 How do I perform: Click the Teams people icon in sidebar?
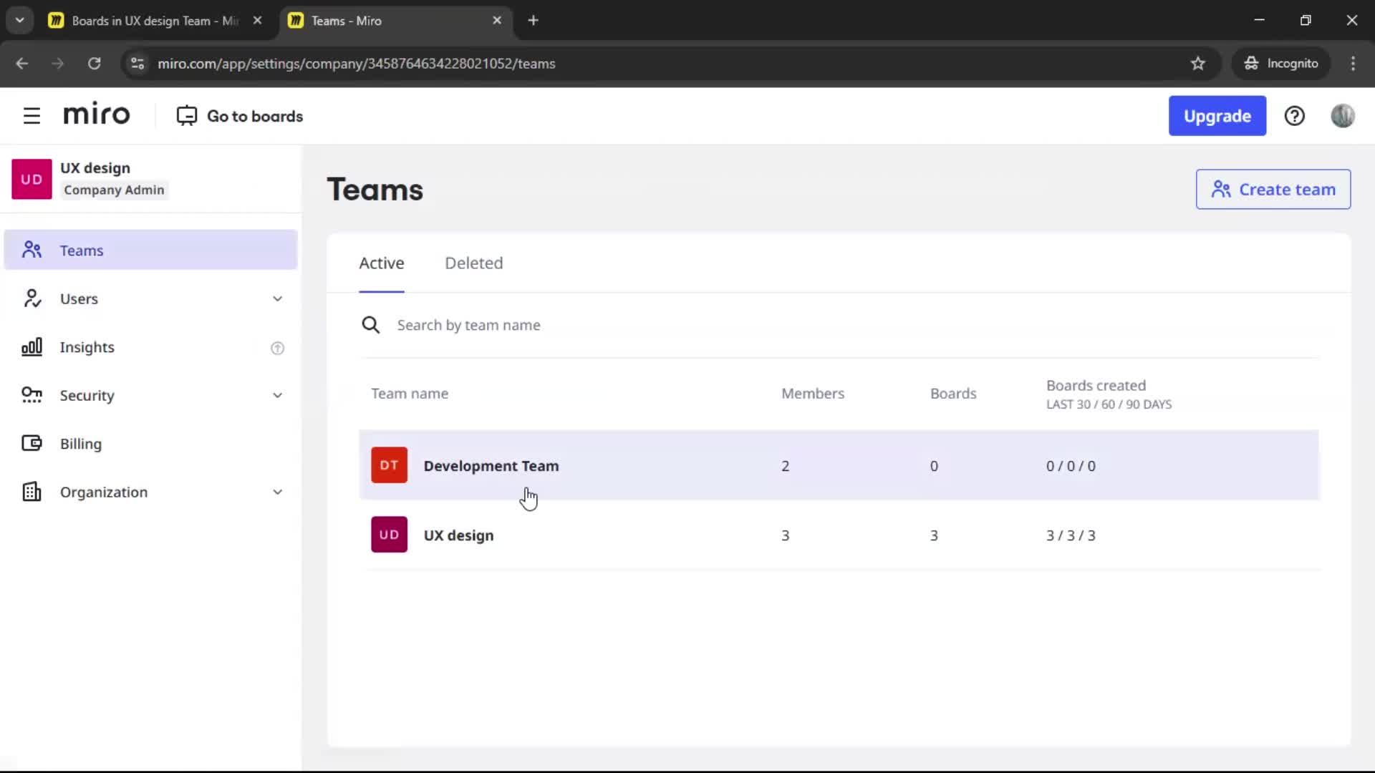click(32, 250)
